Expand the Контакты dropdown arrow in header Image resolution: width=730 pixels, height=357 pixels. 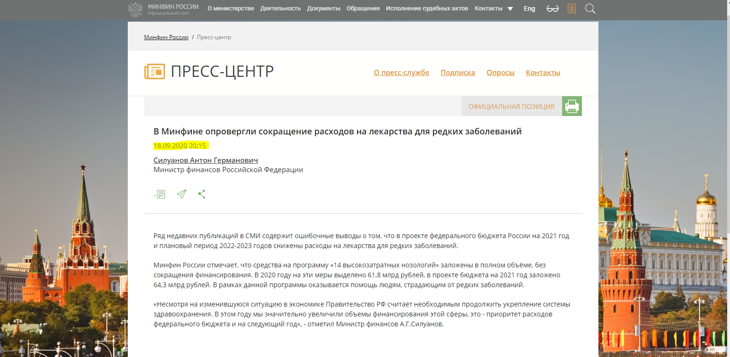[510, 8]
